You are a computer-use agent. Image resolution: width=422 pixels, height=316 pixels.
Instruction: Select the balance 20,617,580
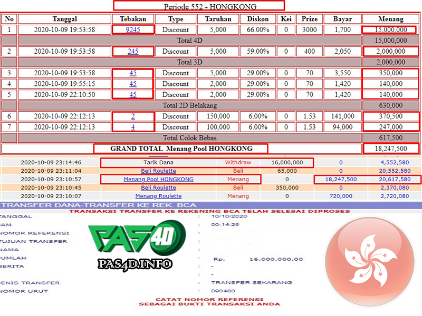(395, 179)
